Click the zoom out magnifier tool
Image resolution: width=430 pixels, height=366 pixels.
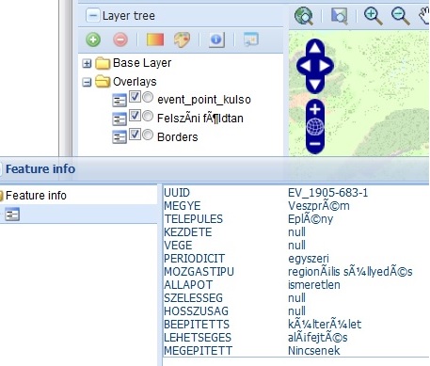pos(400,16)
